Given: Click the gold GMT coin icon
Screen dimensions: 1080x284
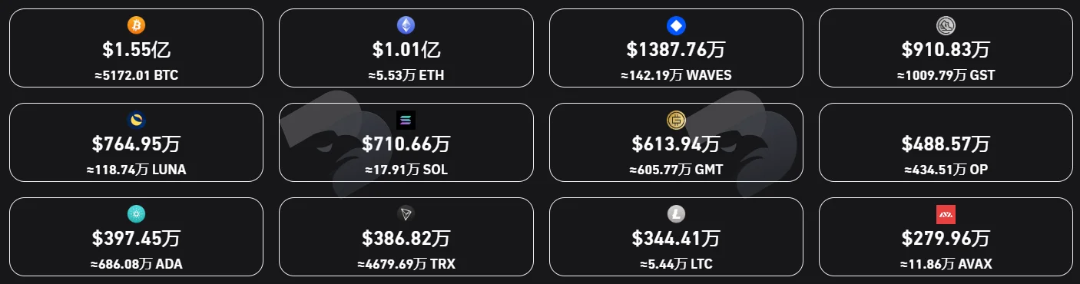Looking at the screenshot, I should point(676,120).
